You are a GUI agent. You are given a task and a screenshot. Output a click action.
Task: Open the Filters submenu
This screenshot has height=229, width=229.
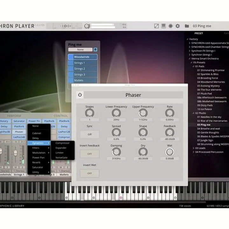click(39, 148)
